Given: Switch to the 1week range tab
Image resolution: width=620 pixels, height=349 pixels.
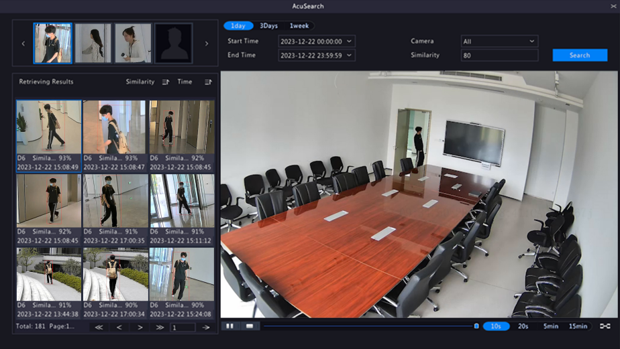Looking at the screenshot, I should [x=299, y=26].
